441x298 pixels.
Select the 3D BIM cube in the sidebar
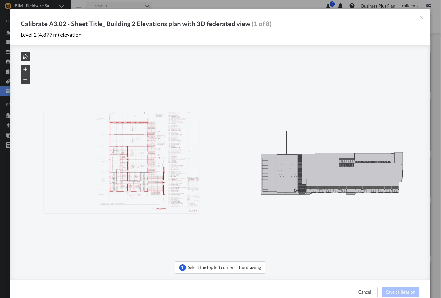[x=8, y=91]
